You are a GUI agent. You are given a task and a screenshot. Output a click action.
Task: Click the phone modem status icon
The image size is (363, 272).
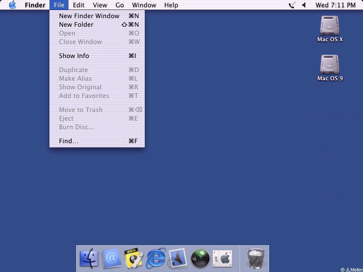tap(292, 5)
